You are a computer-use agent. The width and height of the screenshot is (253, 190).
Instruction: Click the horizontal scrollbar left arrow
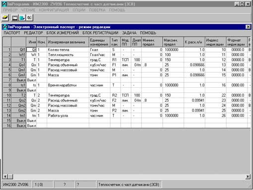click(5, 177)
